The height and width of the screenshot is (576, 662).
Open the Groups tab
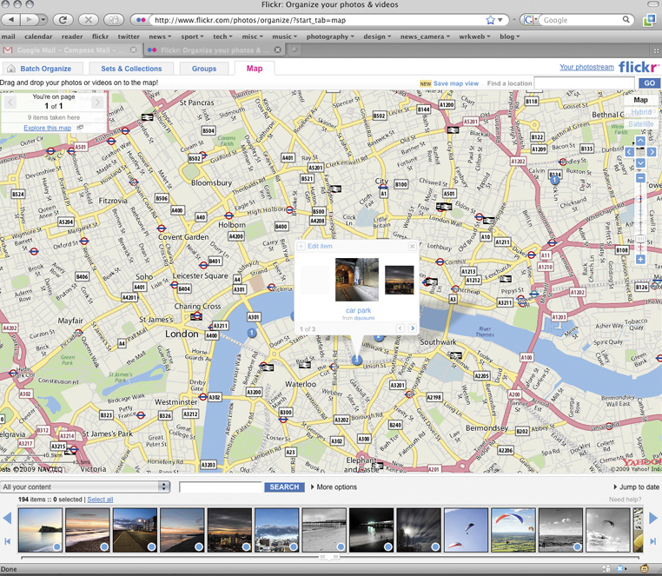[x=204, y=69]
